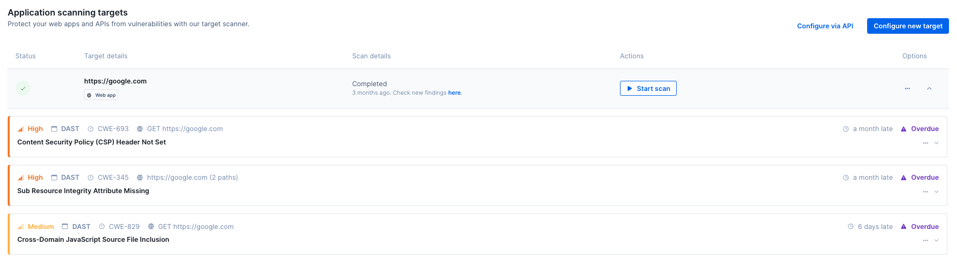Open options menu for google.com target

(907, 89)
